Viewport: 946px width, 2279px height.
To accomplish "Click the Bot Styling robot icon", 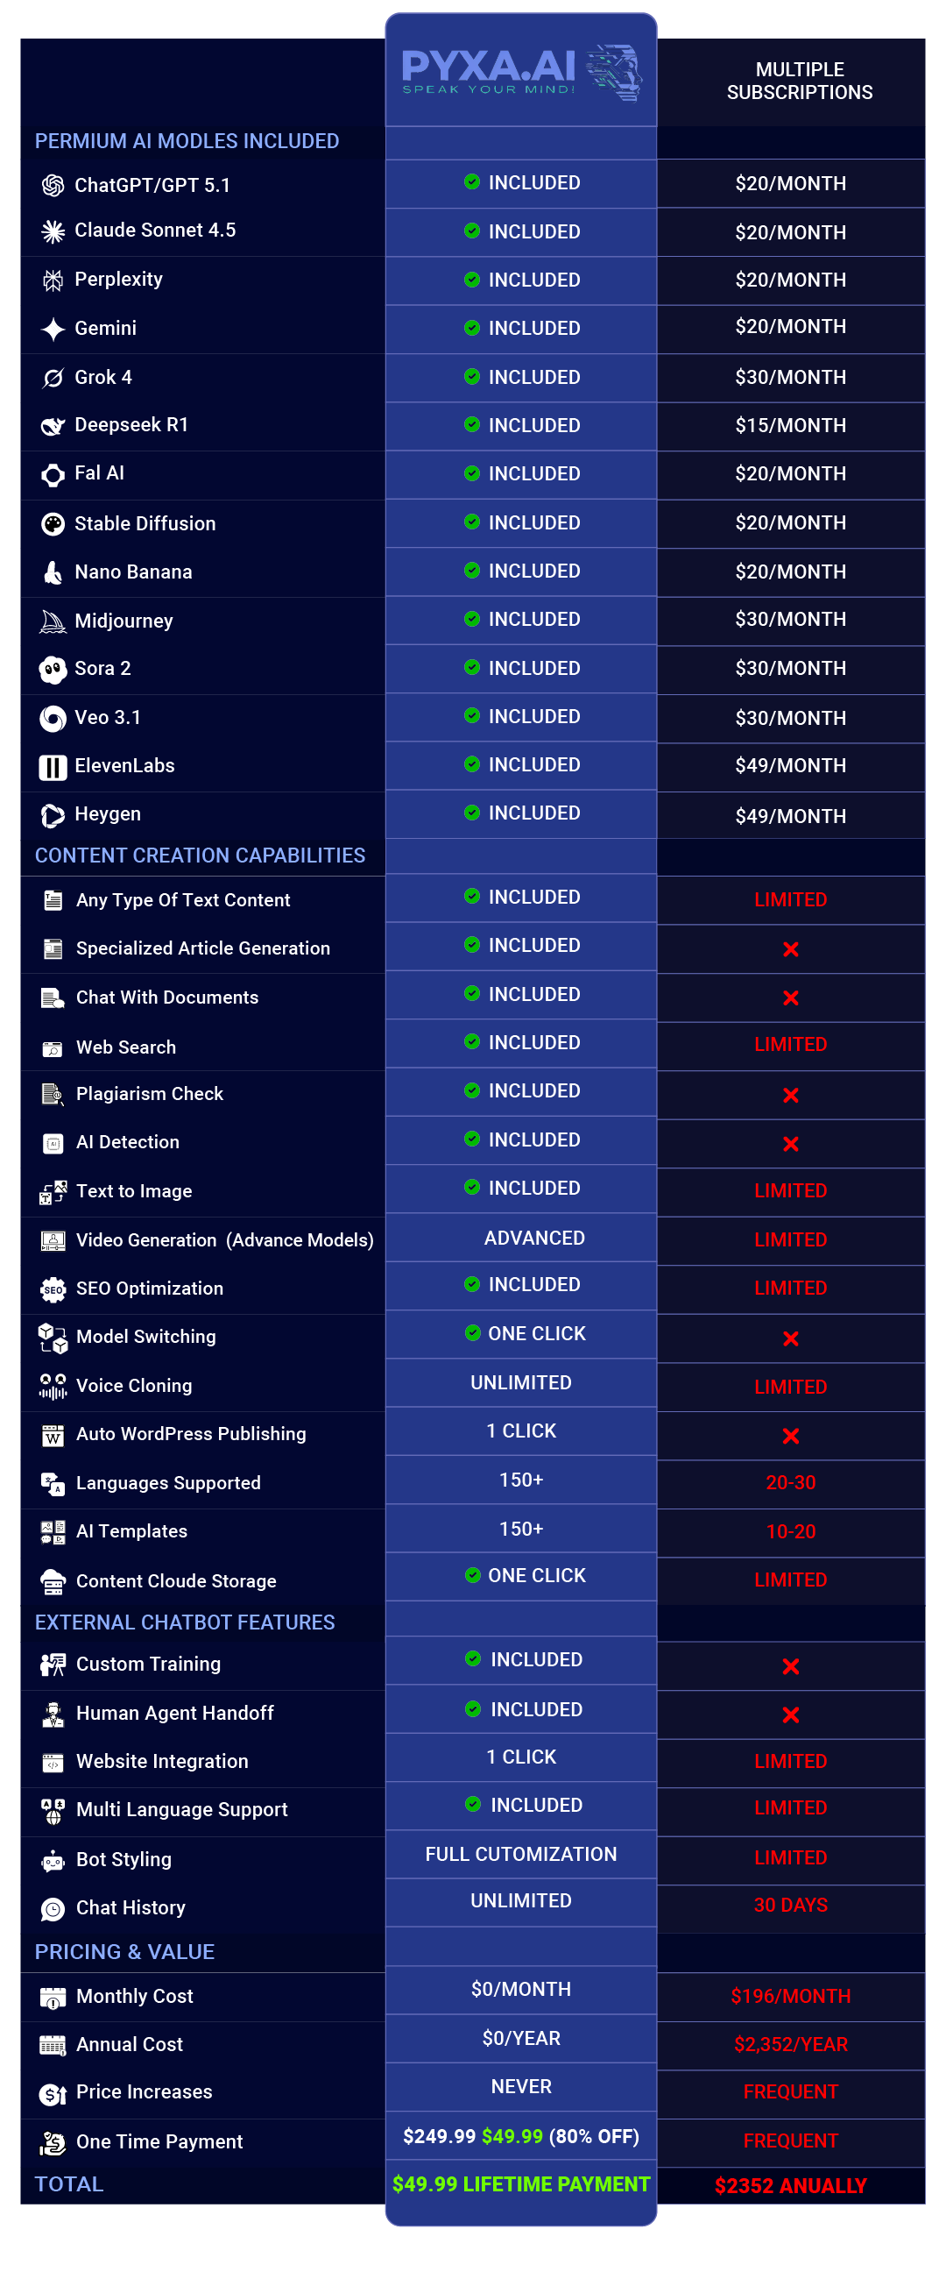I will coord(53,1861).
